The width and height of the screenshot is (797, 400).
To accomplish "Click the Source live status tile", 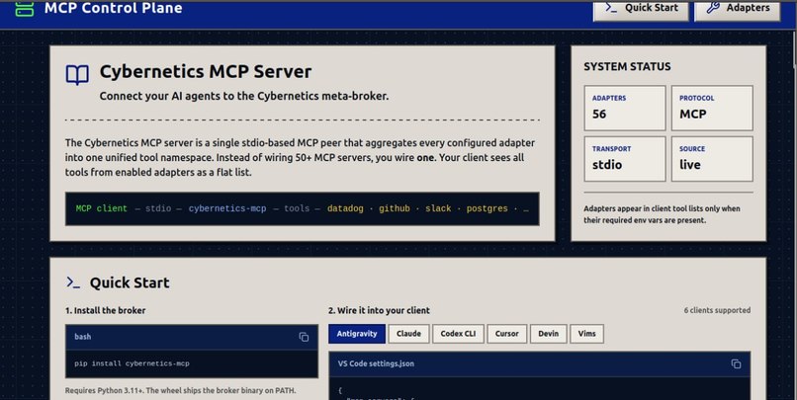I will coord(712,159).
